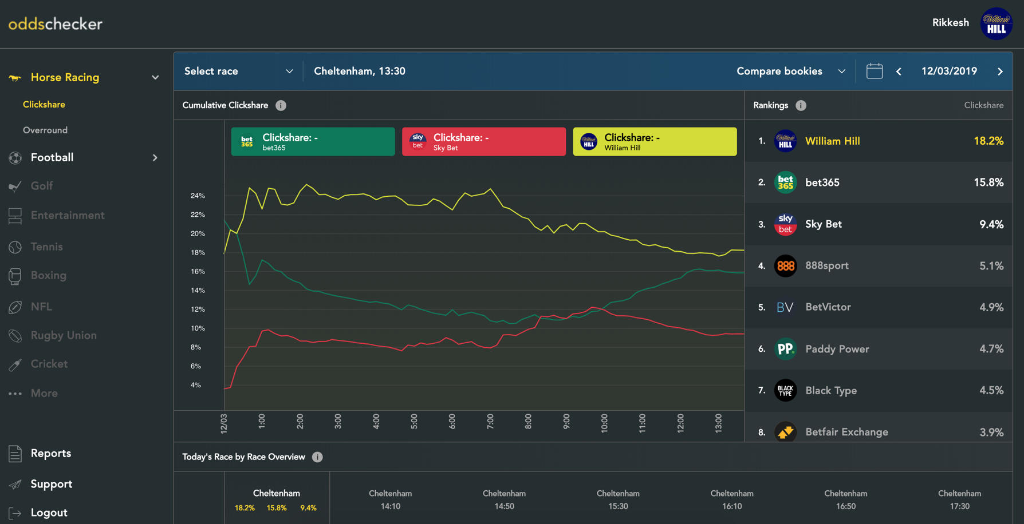1024x524 pixels.
Task: Click the Cumulative Clickshare info icon
Action: 281,105
